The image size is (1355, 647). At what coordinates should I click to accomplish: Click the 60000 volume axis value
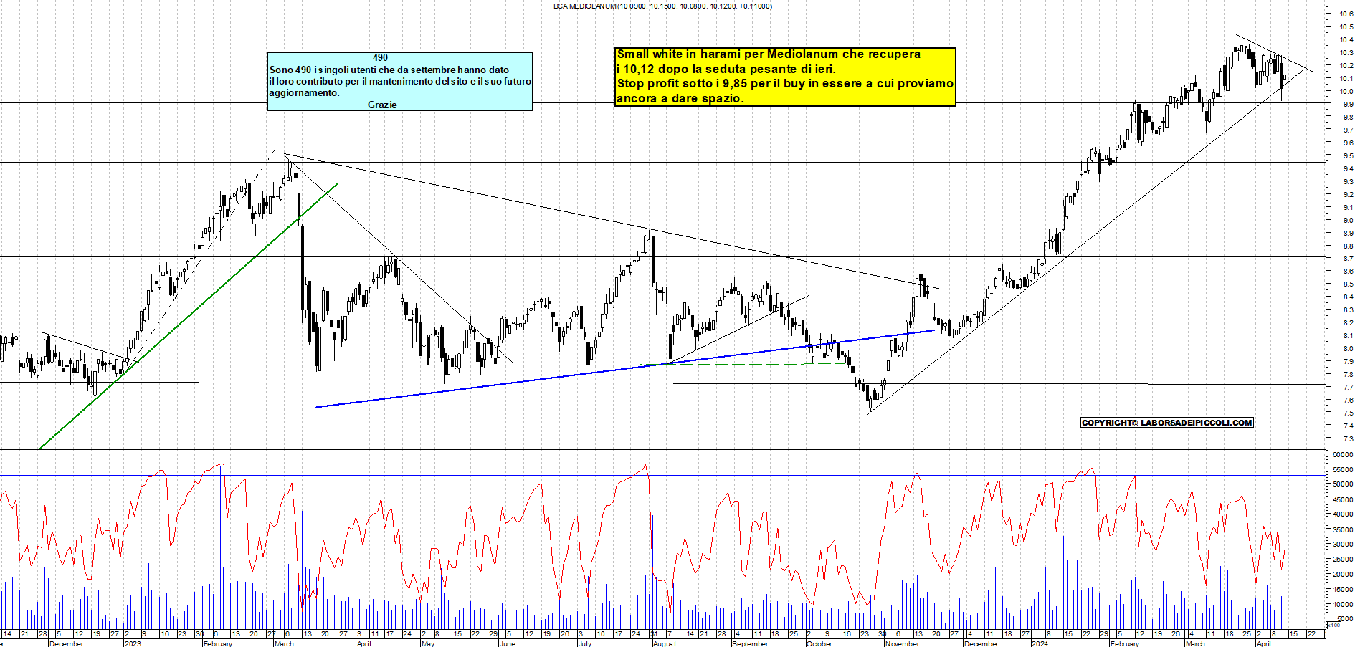click(x=1343, y=454)
